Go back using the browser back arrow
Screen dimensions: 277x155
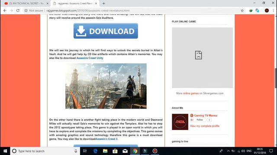(5, 10)
